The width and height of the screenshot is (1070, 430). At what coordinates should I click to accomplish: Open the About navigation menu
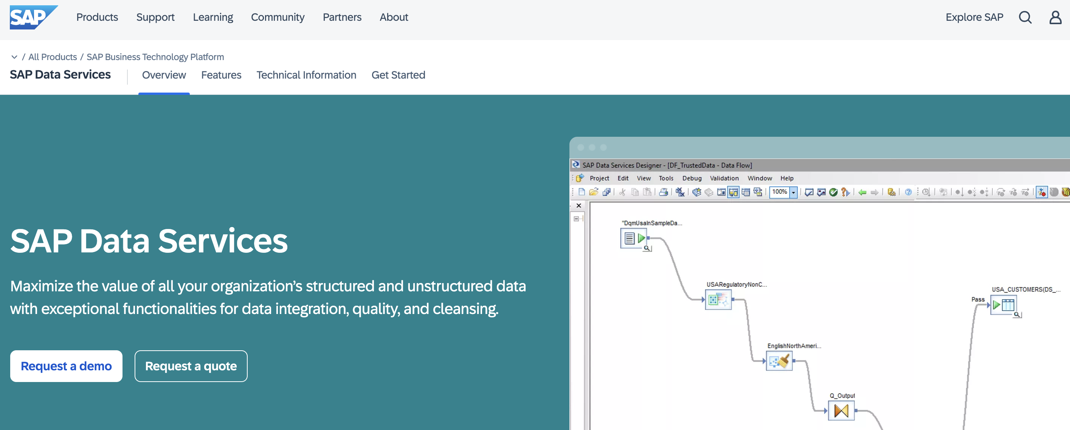394,17
